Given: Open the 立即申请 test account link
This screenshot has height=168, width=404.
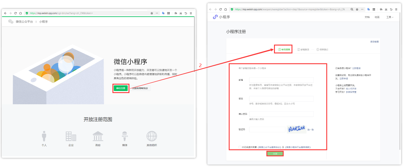Looking at the screenshot, I should click(x=344, y=79).
